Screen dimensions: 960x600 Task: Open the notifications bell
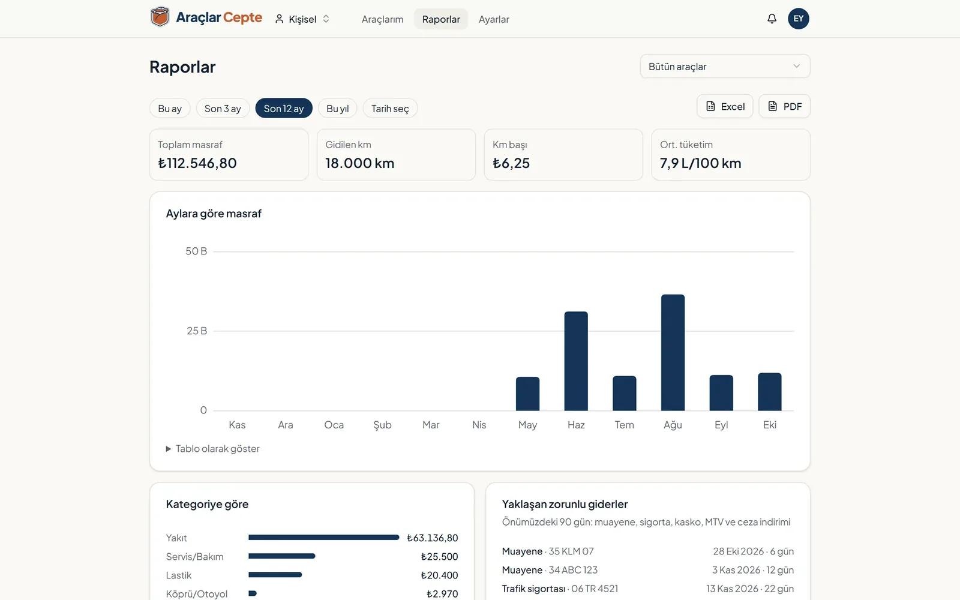[x=772, y=19]
